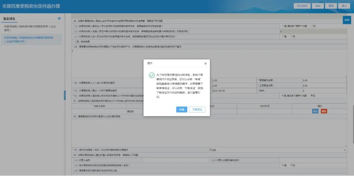This screenshot has width=354, height=176.
Task: Select 是 for question 32
Action: click(x=283, y=95)
